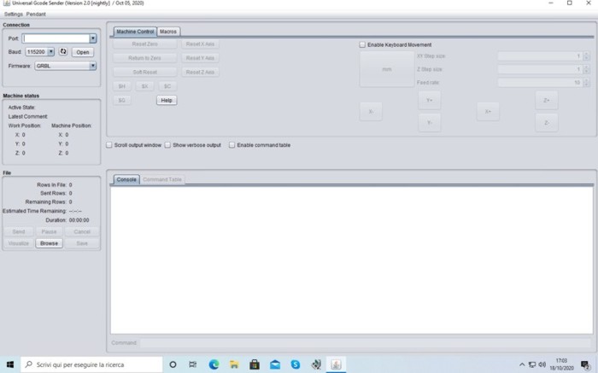Image resolution: width=598 pixels, height=373 pixels.
Task: Open the Mail app in taskbar
Action: click(275, 364)
